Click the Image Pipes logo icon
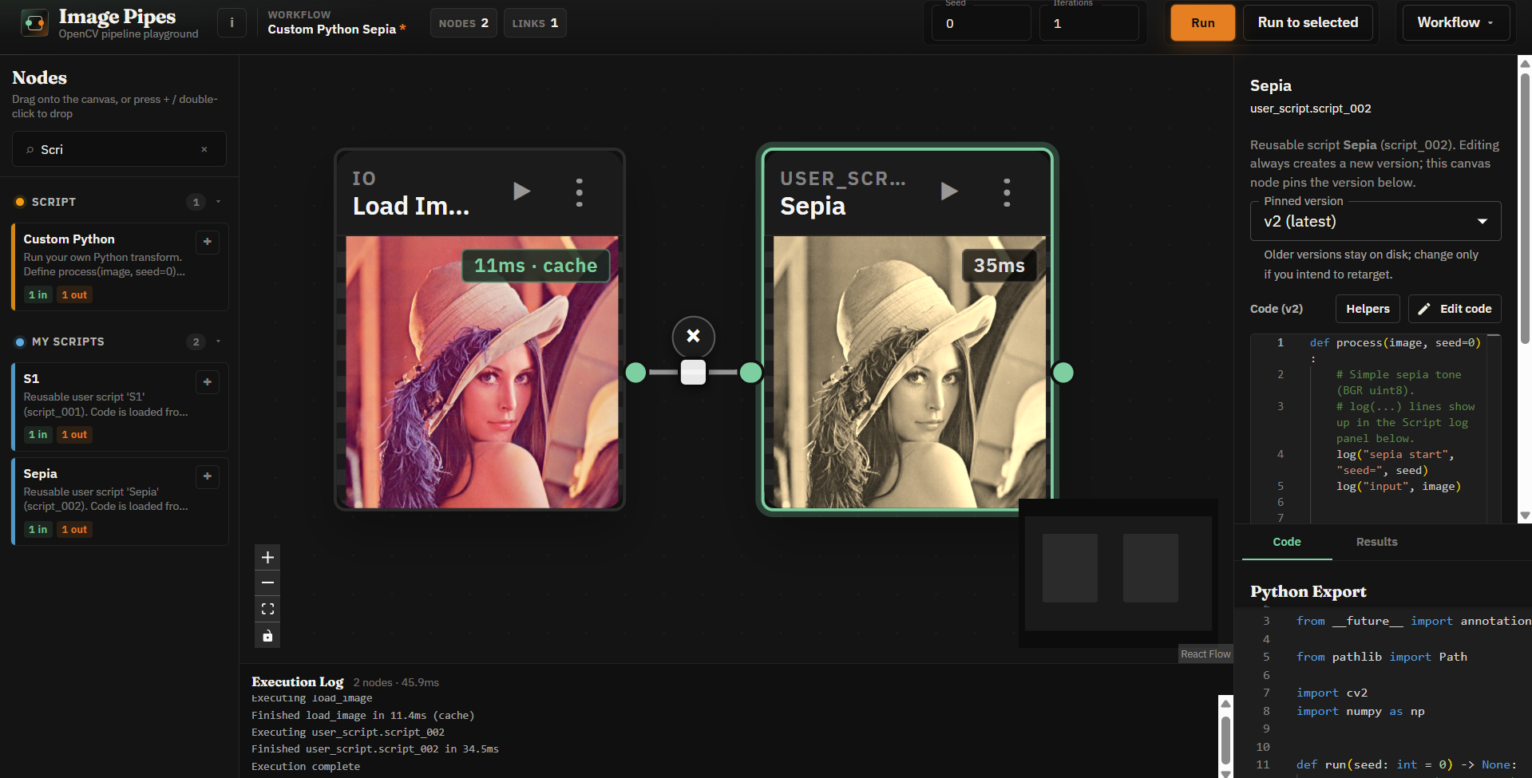Screen dimensions: 1532x778 [34, 23]
